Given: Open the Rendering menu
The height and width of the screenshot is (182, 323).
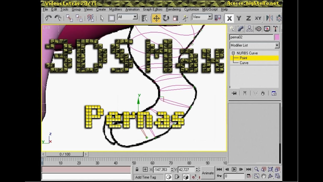Looking at the screenshot, I should click(173, 9).
